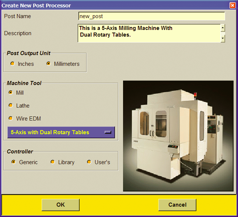
Task: Click the Post Name label
Action: [17, 16]
